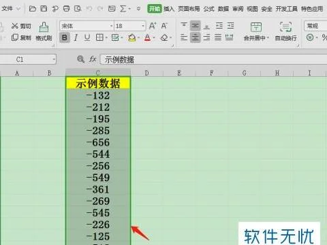Click the Distributed alignment icon

pos(230,37)
